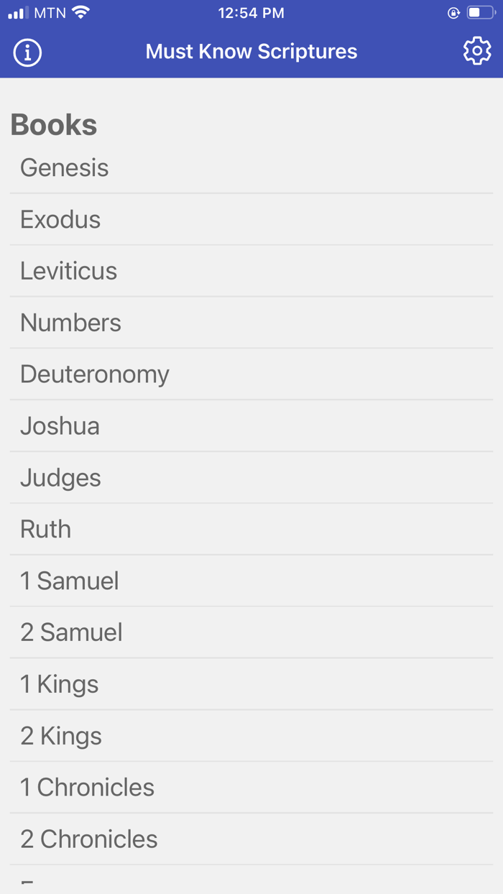Tap the orientation lock icon
Screen dimensions: 503x894
coord(452,12)
